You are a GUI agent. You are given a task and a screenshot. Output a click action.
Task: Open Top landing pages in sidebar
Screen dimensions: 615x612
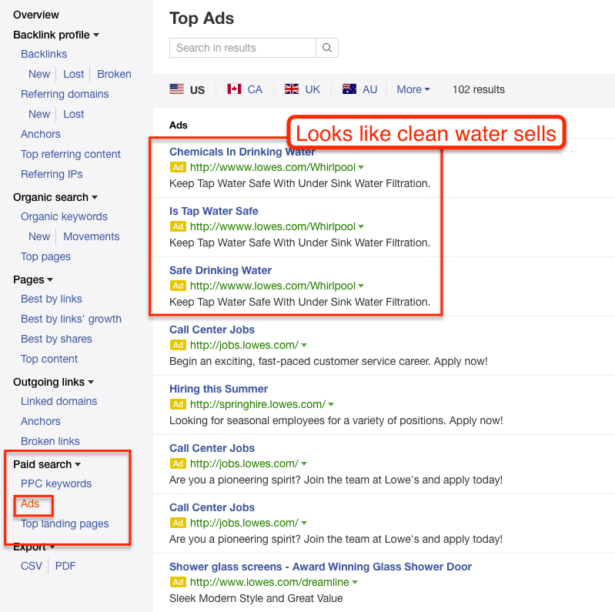click(65, 523)
